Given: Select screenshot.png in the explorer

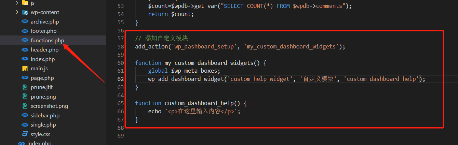Looking at the screenshot, I should pyautogui.click(x=49, y=106).
